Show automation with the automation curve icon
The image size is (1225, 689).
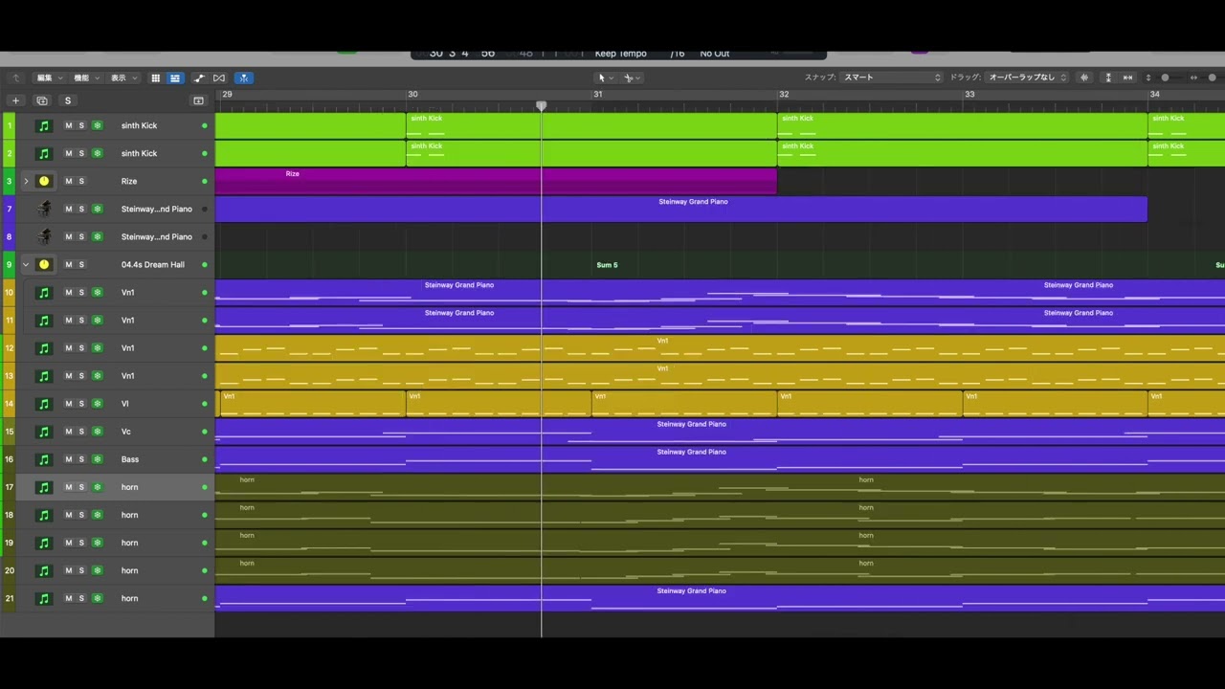coord(199,78)
